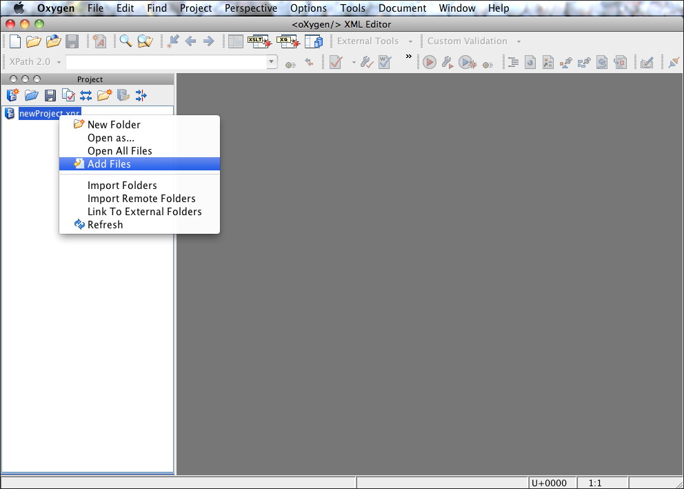The width and height of the screenshot is (684, 489).
Task: Open the Perspective menu
Action: (251, 8)
